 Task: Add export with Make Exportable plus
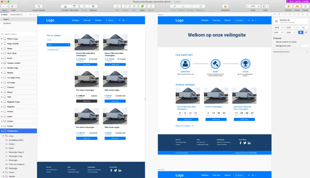point(307,52)
